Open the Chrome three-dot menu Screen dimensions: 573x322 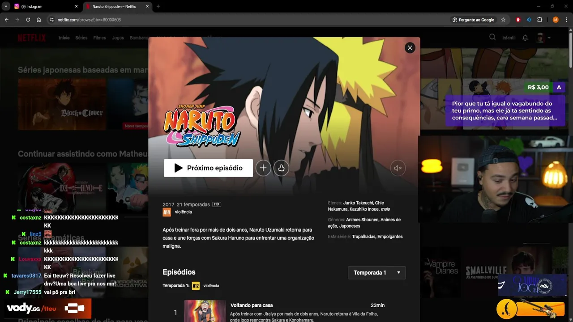(566, 20)
